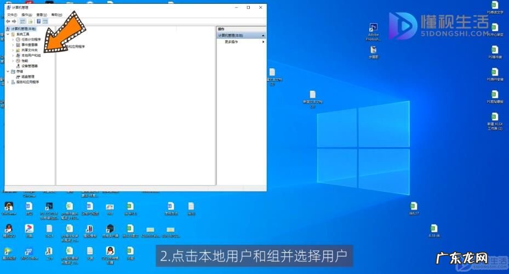This screenshot has height=274, width=509.
Task: Click the export list toolbar icon
Action: coord(31,21)
